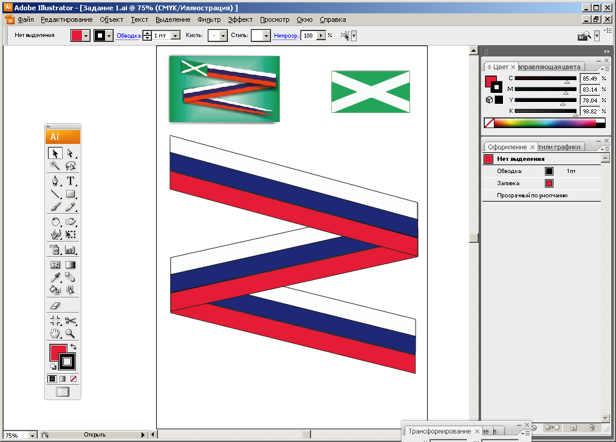The image size is (616, 442).
Task: Activate fill box in Color panel
Action: (x=491, y=81)
